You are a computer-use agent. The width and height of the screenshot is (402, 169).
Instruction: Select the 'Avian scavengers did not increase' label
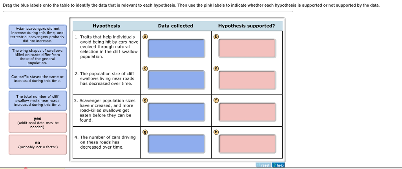pos(38,35)
